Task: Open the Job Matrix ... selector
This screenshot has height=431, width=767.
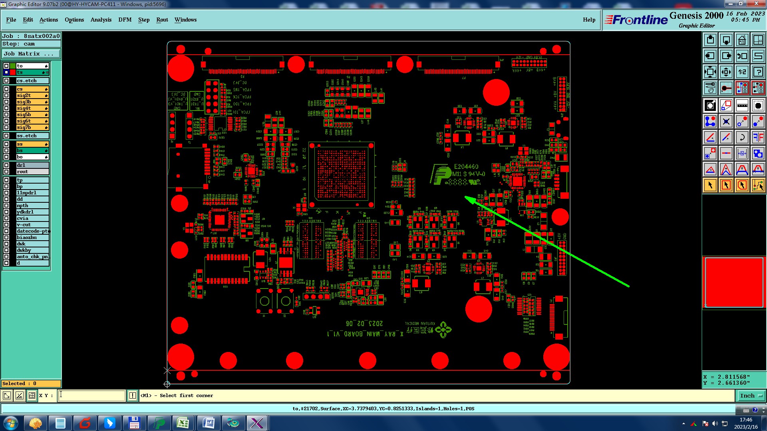Action: [31, 54]
